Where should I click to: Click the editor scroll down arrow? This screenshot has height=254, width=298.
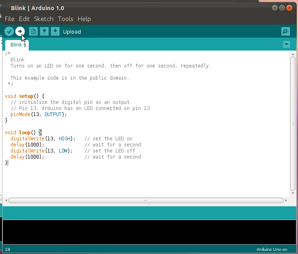tap(293, 193)
